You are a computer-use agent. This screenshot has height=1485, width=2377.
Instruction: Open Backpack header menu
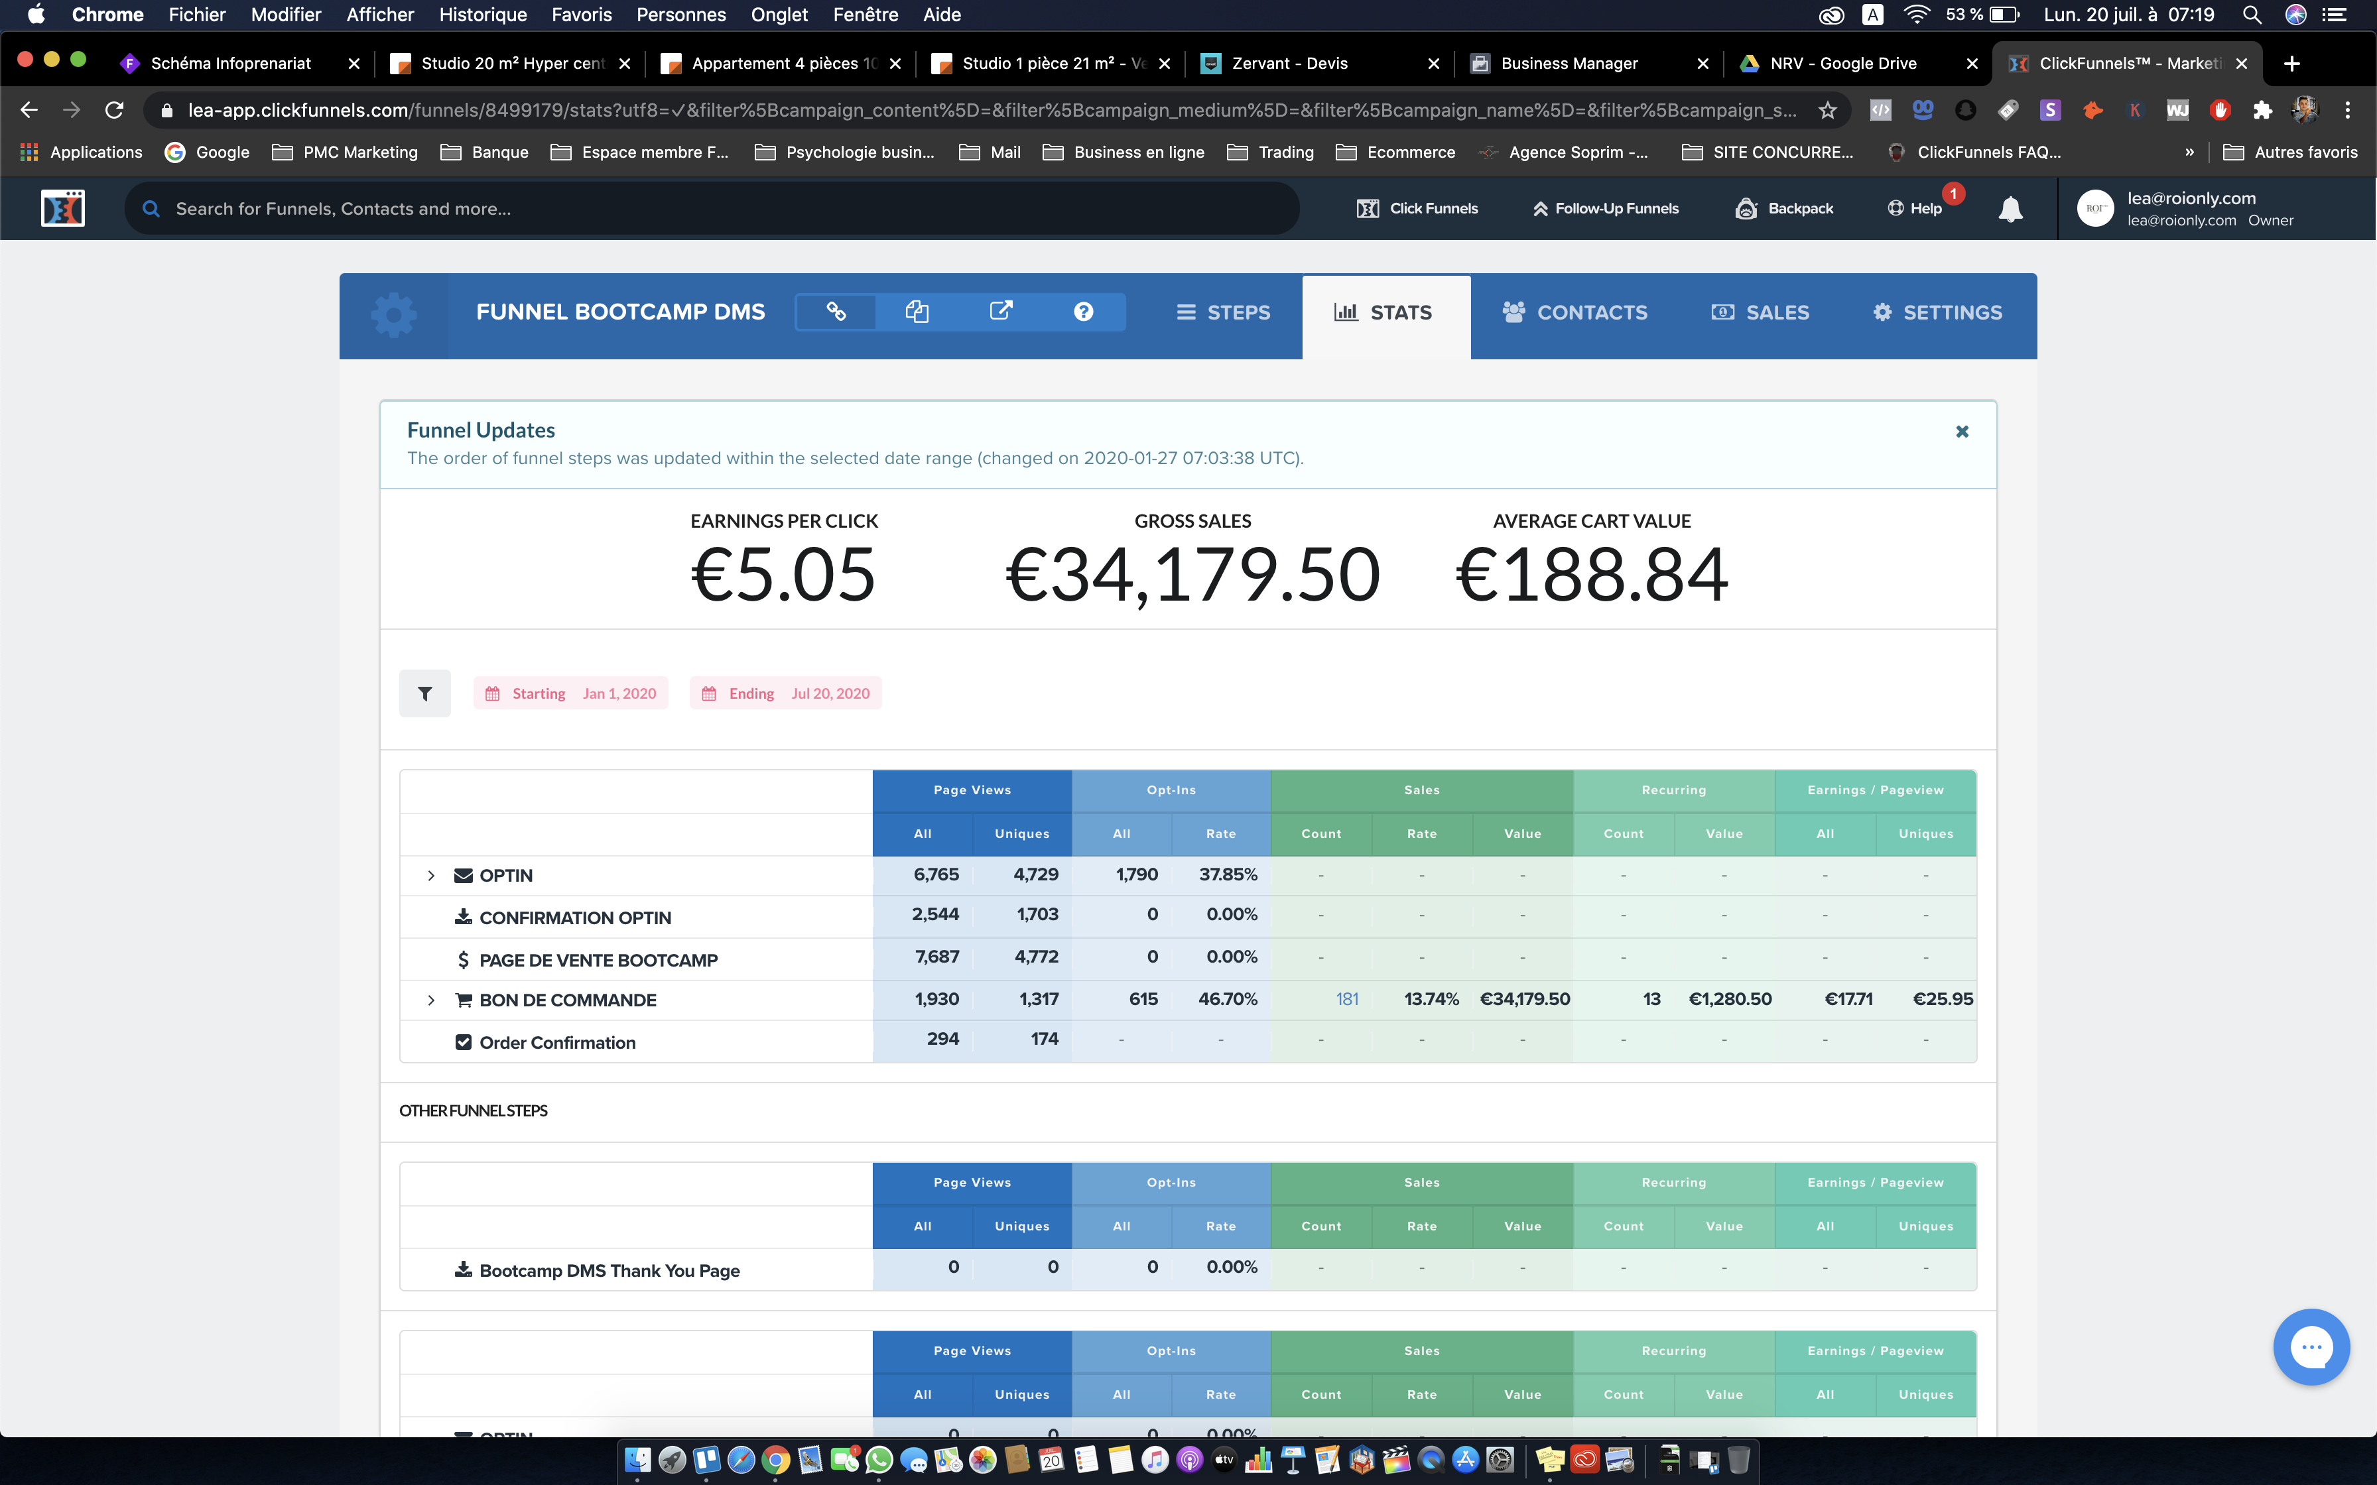point(1785,208)
